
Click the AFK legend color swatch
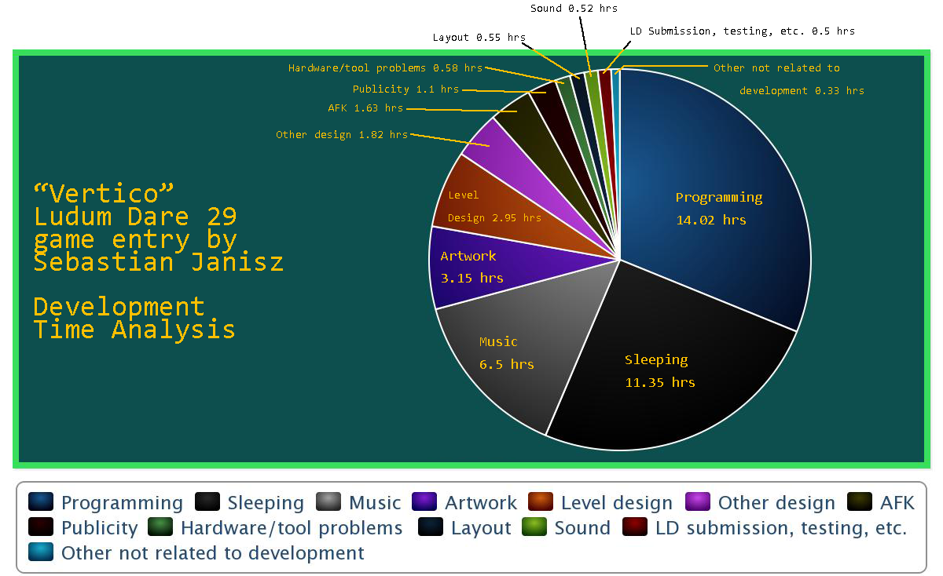click(x=860, y=502)
